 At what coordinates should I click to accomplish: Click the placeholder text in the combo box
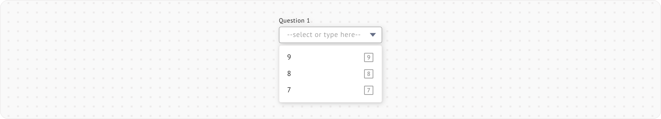(x=324, y=35)
